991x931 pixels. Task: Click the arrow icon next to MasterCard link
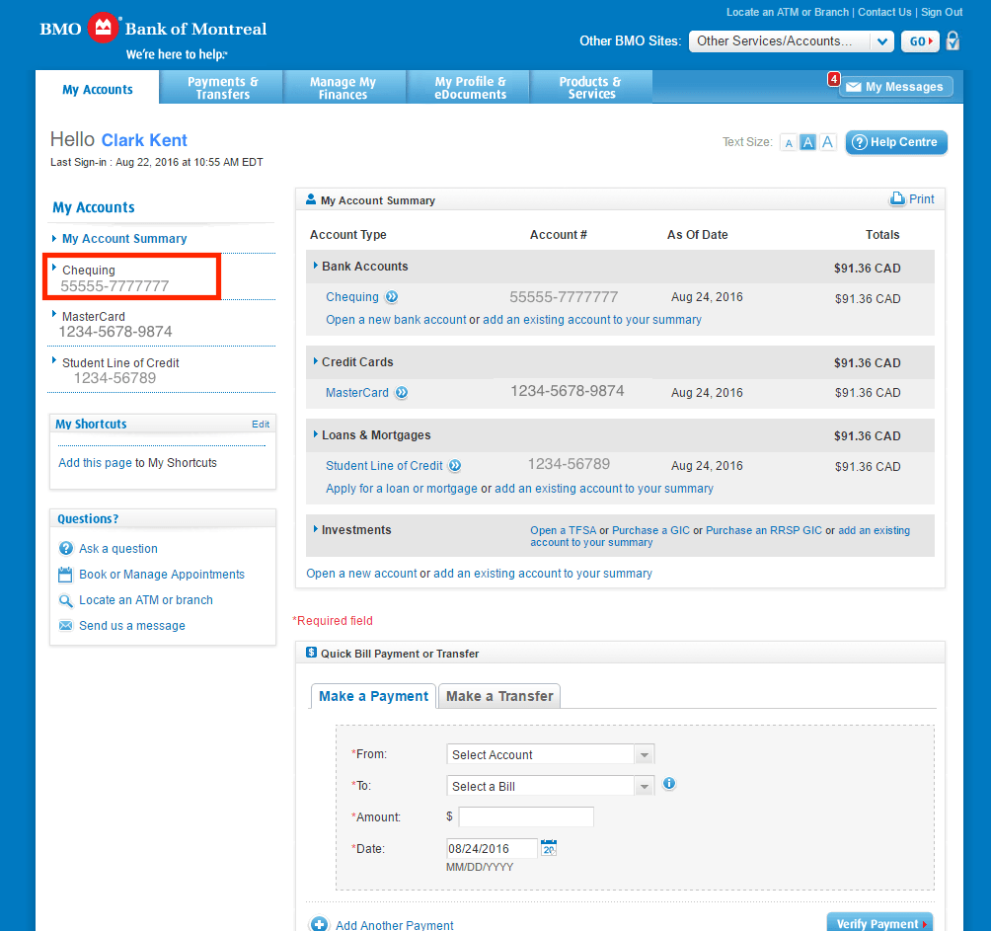[402, 393]
